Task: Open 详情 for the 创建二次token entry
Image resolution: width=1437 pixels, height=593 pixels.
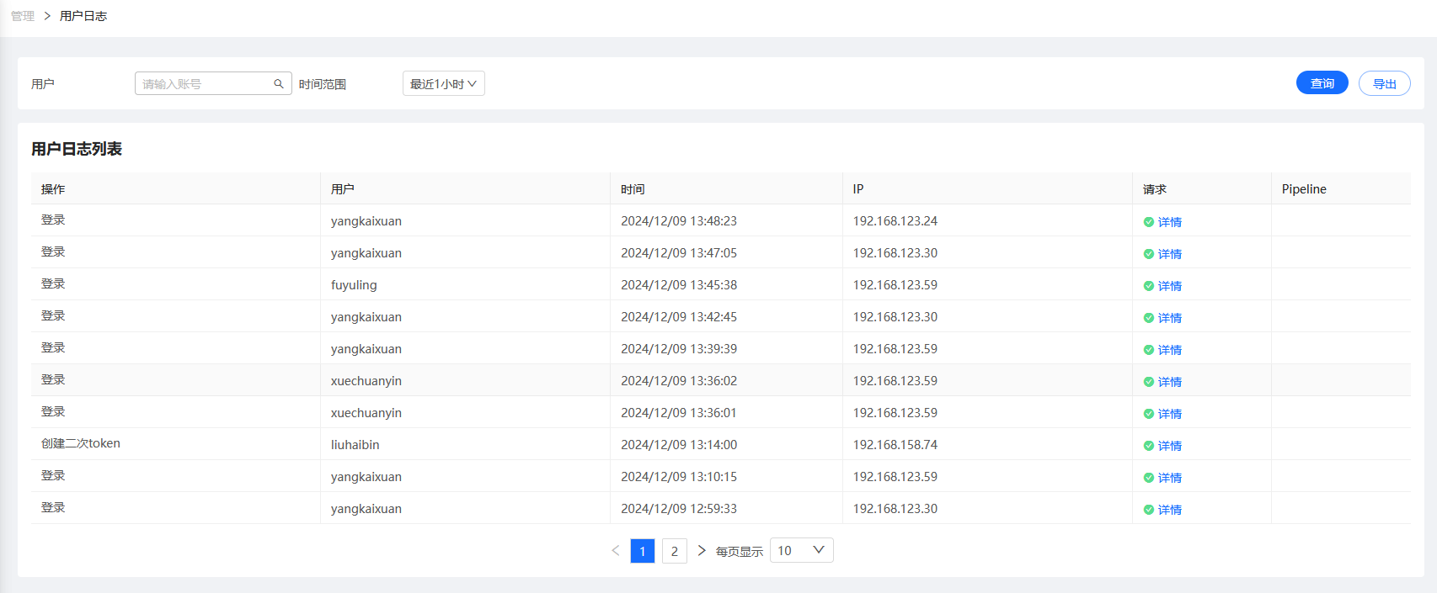Action: pos(1170,446)
